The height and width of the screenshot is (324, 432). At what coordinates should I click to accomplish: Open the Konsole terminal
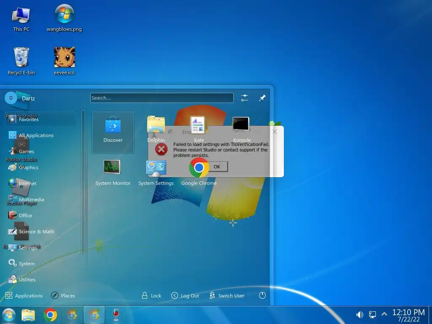[x=242, y=129]
